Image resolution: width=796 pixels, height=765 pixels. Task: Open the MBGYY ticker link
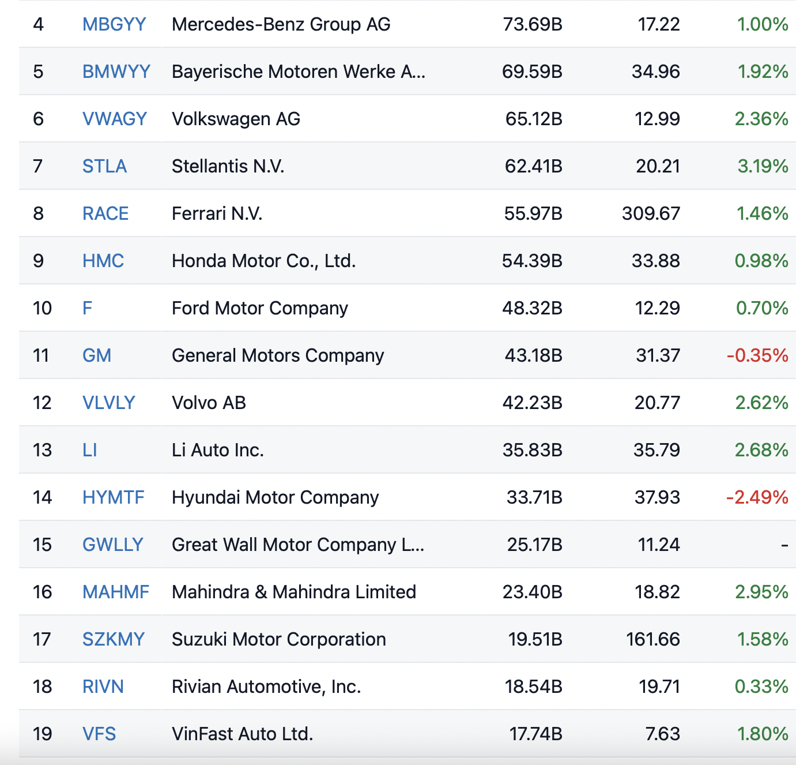(x=114, y=24)
